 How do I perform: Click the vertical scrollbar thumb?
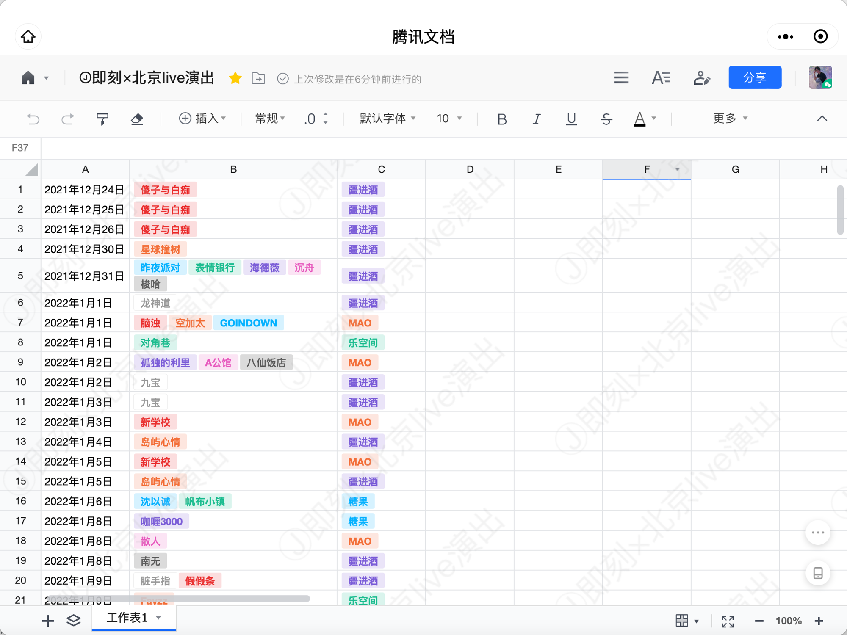click(x=840, y=210)
